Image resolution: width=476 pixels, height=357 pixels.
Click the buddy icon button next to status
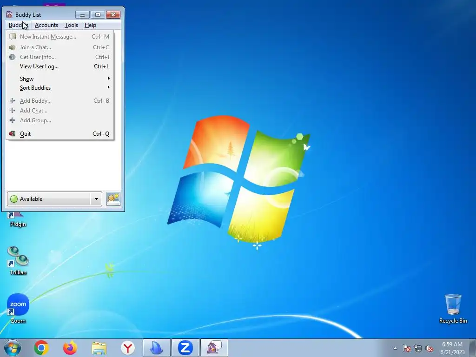coord(113,199)
